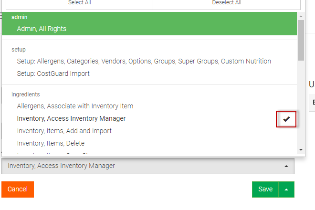Click the scrollbar up arrow in permissions list
Image resolution: width=315 pixels, height=210 pixels.
tap(301, 16)
